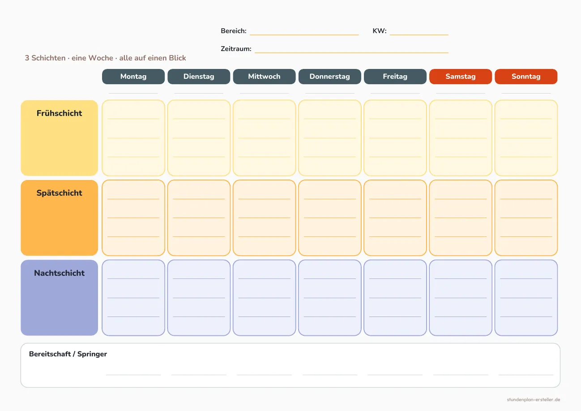This screenshot has height=411, width=581.
Task: Click the Frühschicht cell for Montag
Action: (x=133, y=138)
